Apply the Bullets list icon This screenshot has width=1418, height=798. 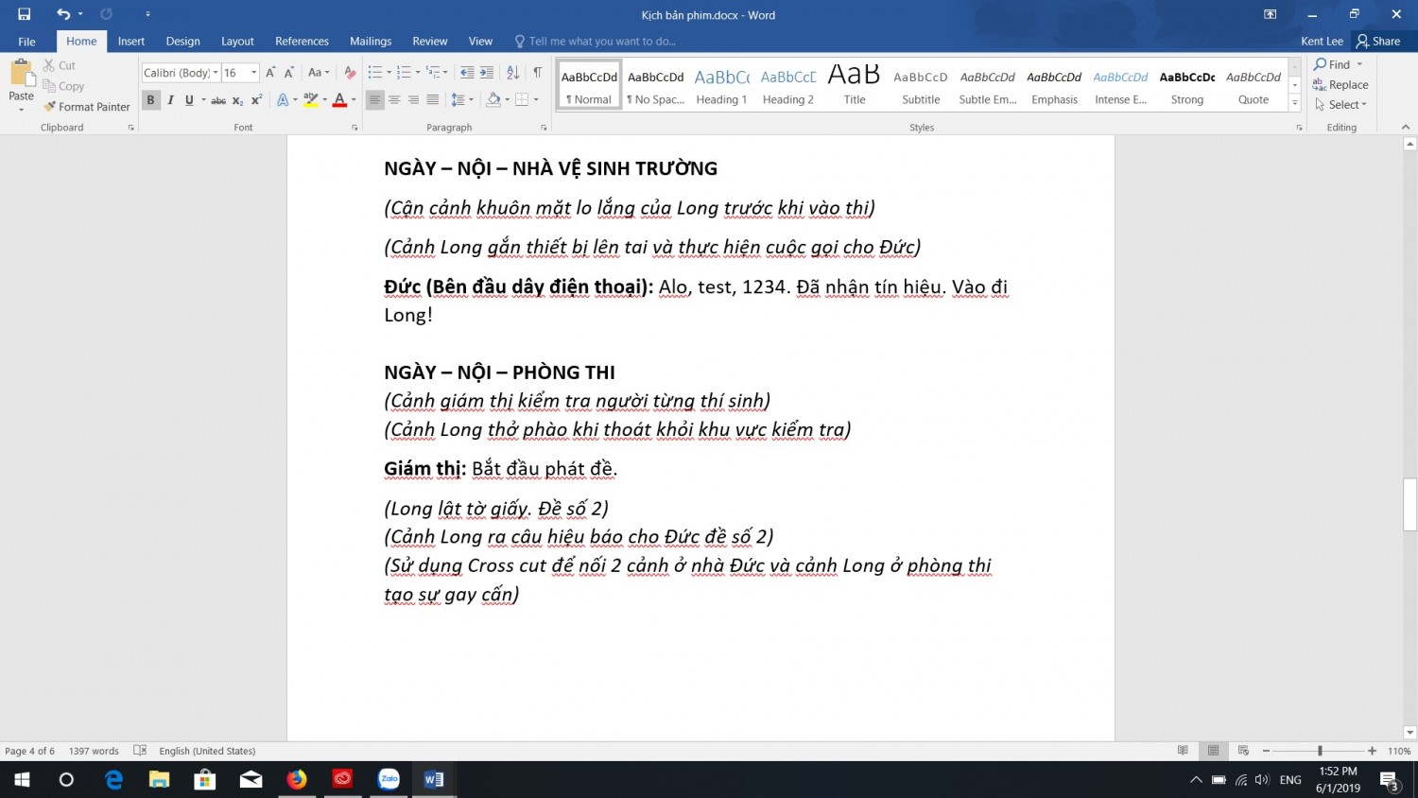pyautogui.click(x=375, y=73)
